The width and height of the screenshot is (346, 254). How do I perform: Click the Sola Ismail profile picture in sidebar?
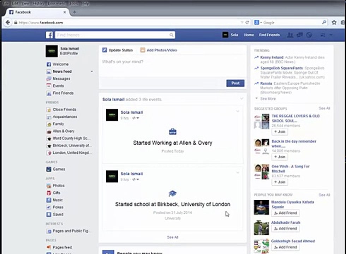pos(52,51)
